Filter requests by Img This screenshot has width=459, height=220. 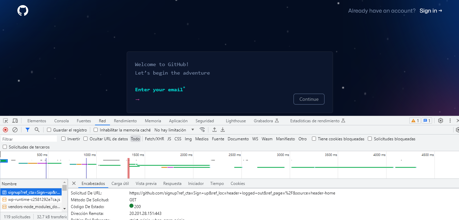pos(188,139)
